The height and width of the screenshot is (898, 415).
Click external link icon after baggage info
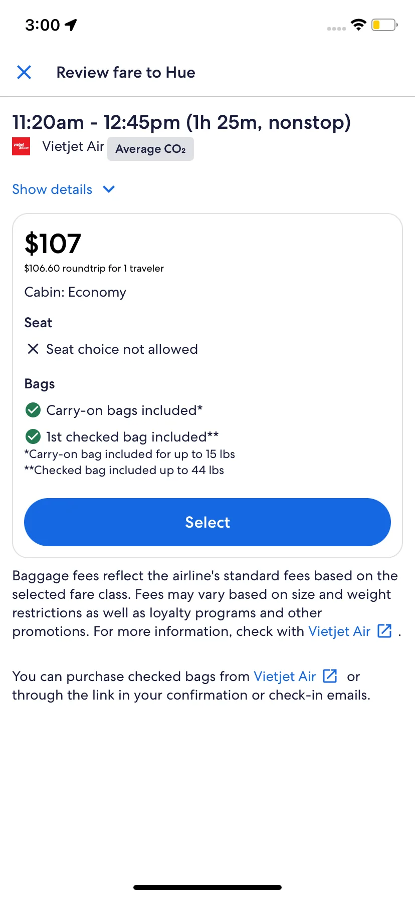point(384,631)
